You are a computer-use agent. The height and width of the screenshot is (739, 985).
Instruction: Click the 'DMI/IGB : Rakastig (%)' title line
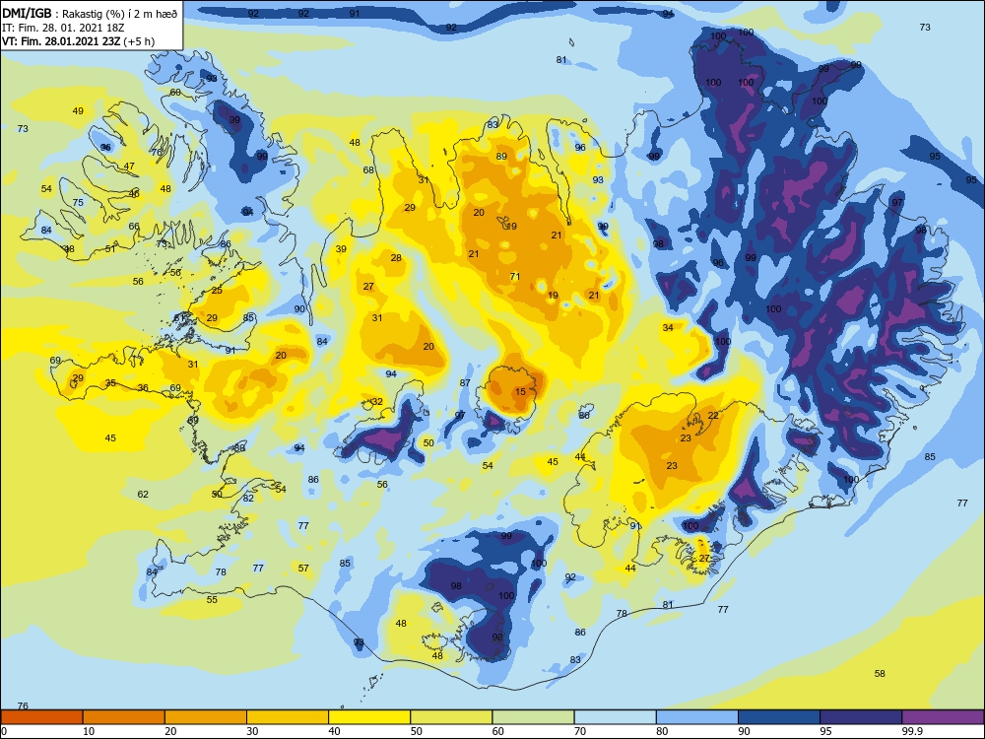point(90,14)
